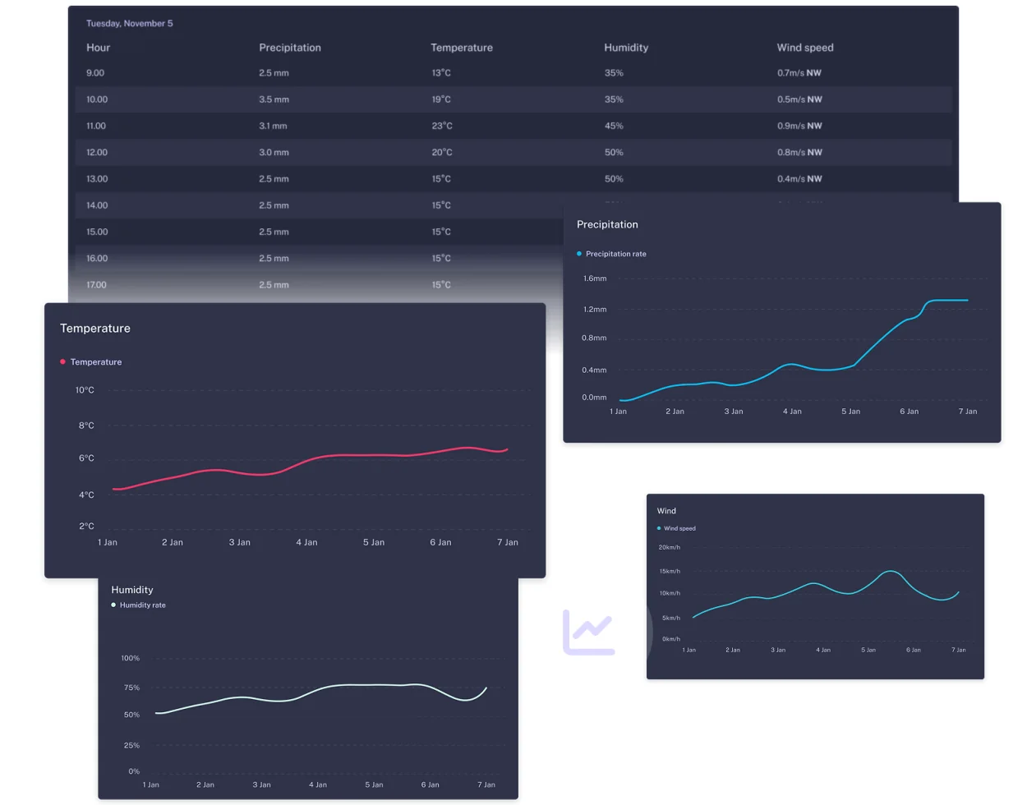Click the Precipitation chart title

[607, 224]
